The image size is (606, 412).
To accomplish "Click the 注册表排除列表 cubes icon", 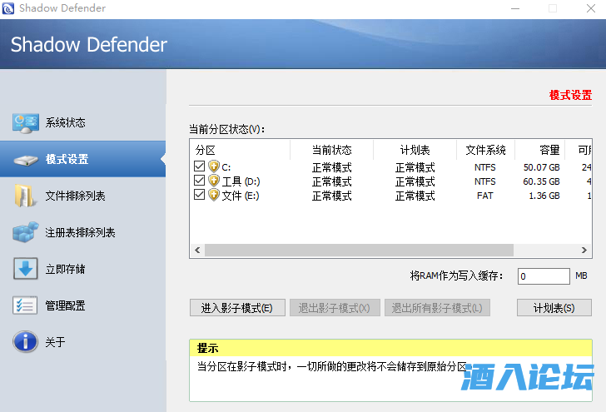I will [26, 232].
